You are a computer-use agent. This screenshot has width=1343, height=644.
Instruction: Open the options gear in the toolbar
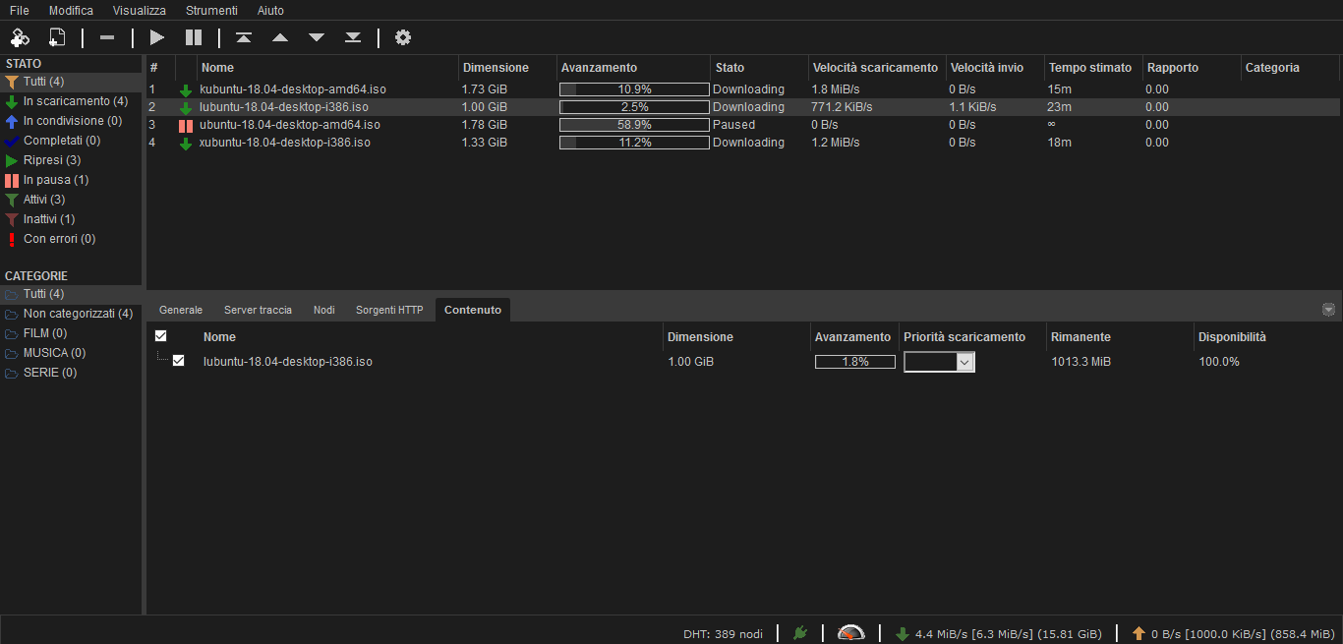coord(403,37)
